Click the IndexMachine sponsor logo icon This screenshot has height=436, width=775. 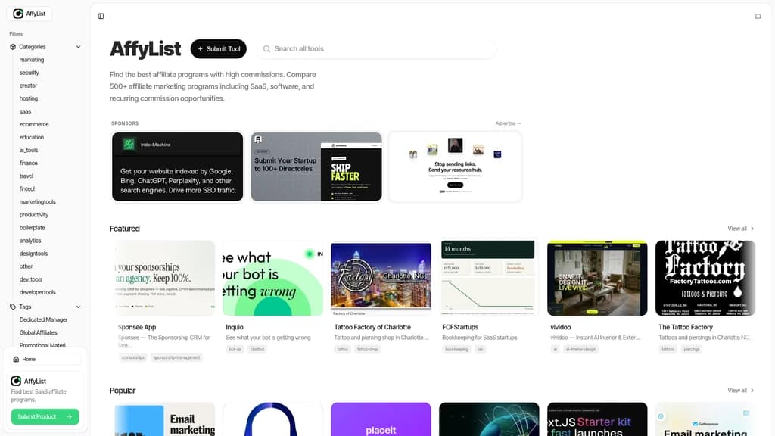click(129, 145)
